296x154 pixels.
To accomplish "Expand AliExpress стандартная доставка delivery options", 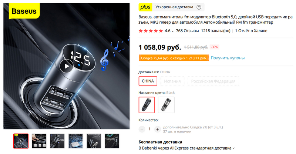I will pyautogui.click(x=234, y=148).
